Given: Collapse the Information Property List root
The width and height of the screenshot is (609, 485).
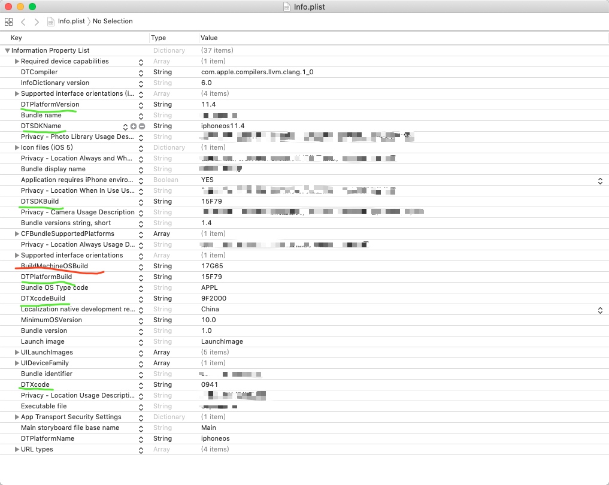Looking at the screenshot, I should 7,51.
